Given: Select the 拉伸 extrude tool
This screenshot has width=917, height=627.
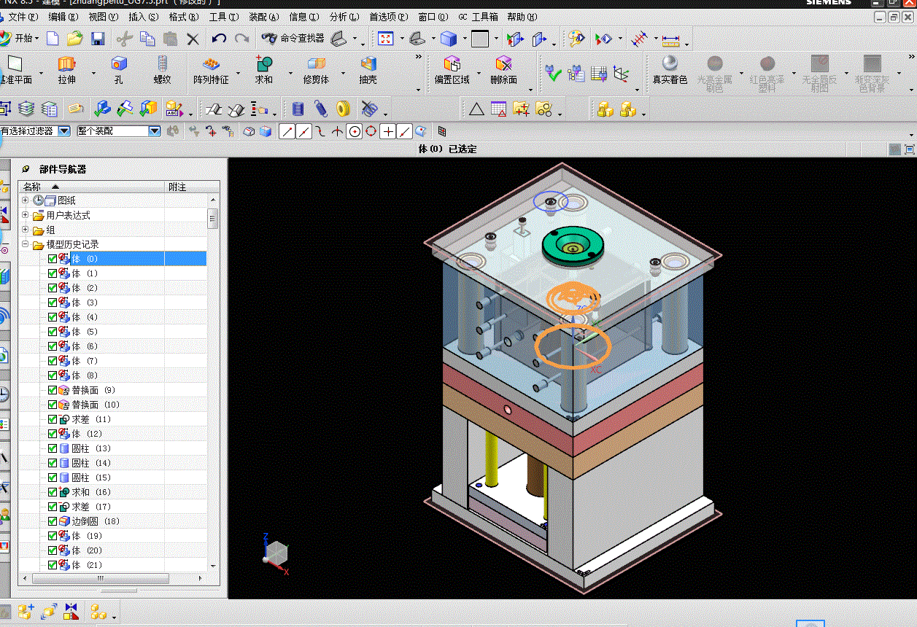Looking at the screenshot, I should (x=67, y=70).
